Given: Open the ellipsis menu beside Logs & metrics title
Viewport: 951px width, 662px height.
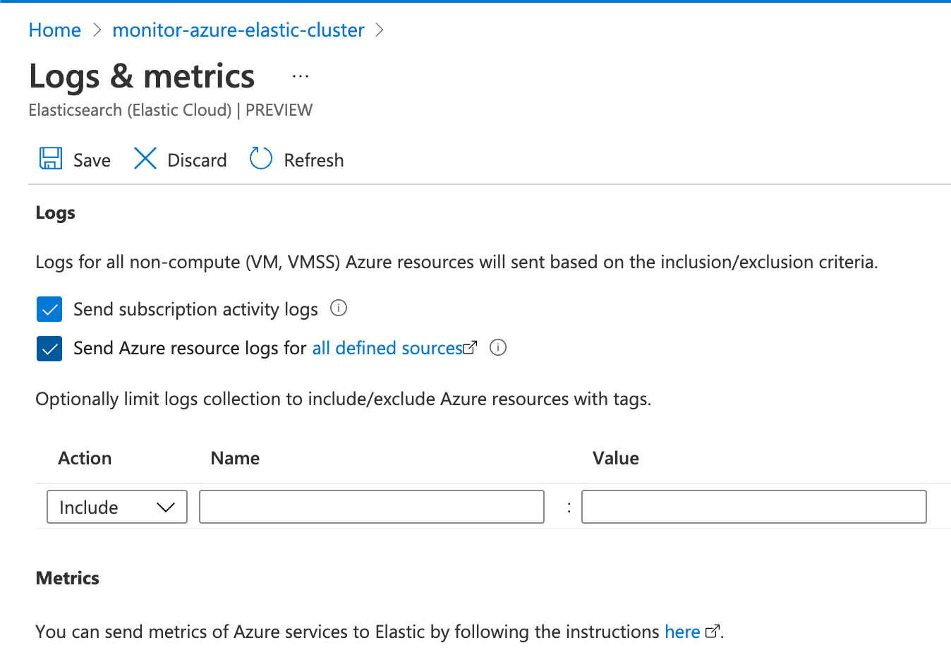Looking at the screenshot, I should click(301, 76).
